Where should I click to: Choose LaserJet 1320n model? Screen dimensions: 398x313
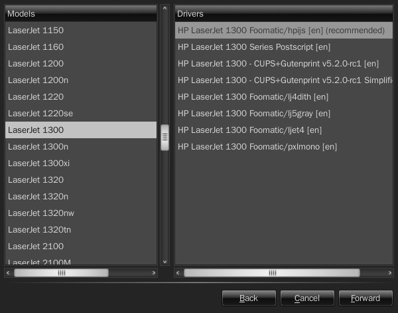click(81, 196)
